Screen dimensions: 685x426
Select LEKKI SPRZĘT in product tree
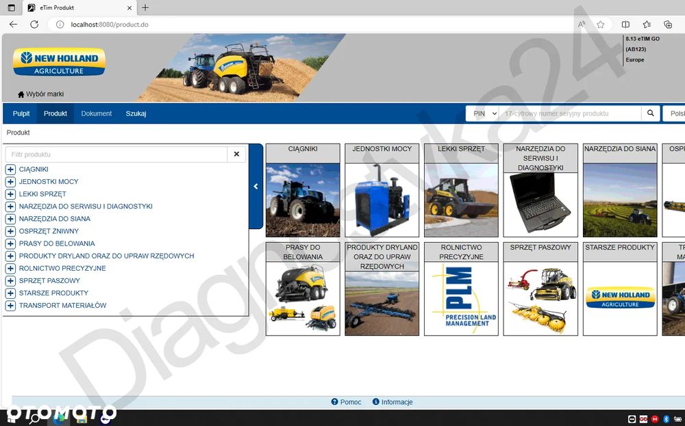pos(42,194)
